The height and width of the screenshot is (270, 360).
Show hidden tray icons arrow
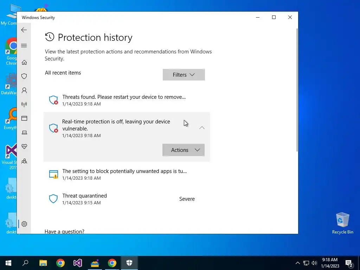[297, 263]
